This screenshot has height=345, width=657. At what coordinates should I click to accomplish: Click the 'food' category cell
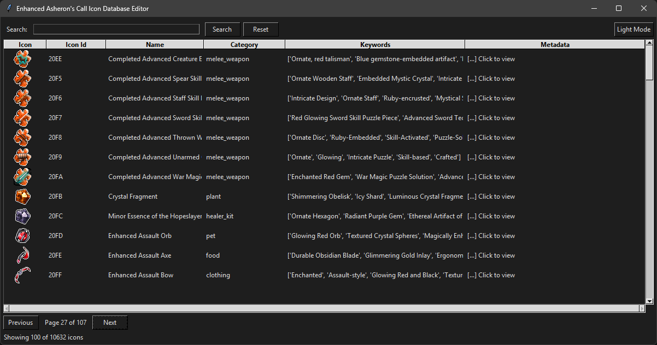(213, 255)
